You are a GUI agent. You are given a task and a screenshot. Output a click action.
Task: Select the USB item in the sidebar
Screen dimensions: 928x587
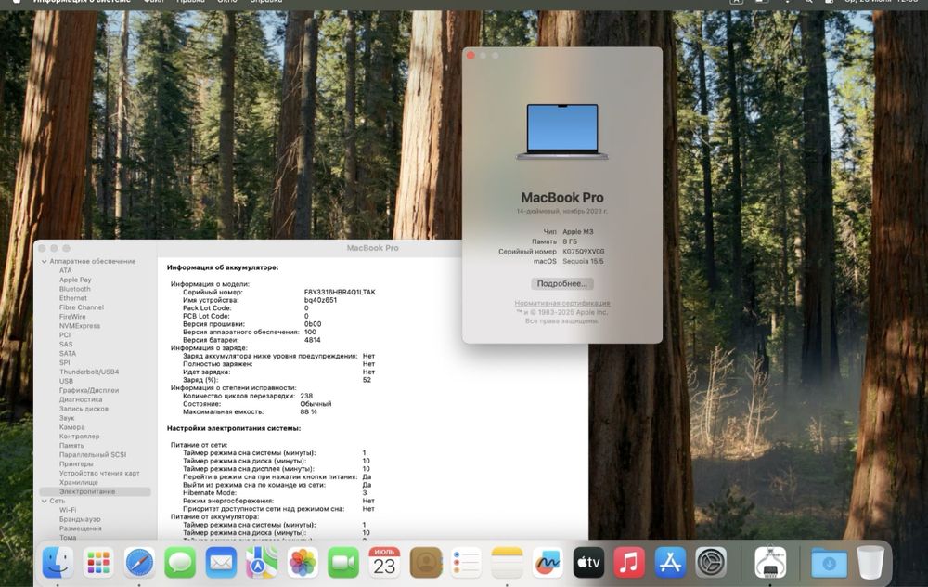coord(66,381)
